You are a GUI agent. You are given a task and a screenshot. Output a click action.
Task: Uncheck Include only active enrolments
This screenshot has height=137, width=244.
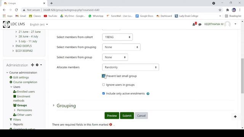point(103,93)
